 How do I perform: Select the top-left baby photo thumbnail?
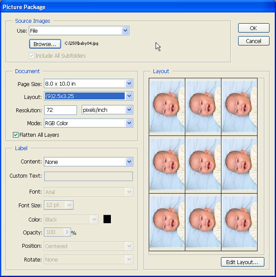(x=167, y=106)
